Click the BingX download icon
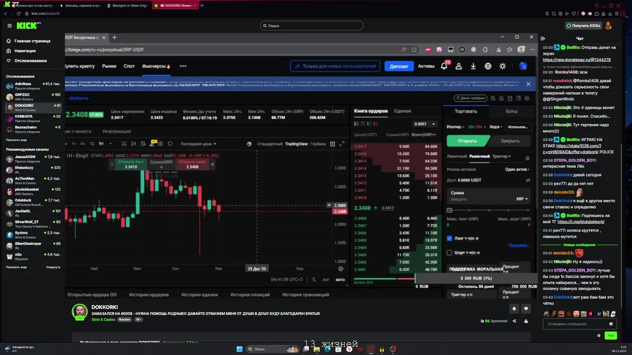The width and height of the screenshot is (632, 355). click(473, 66)
